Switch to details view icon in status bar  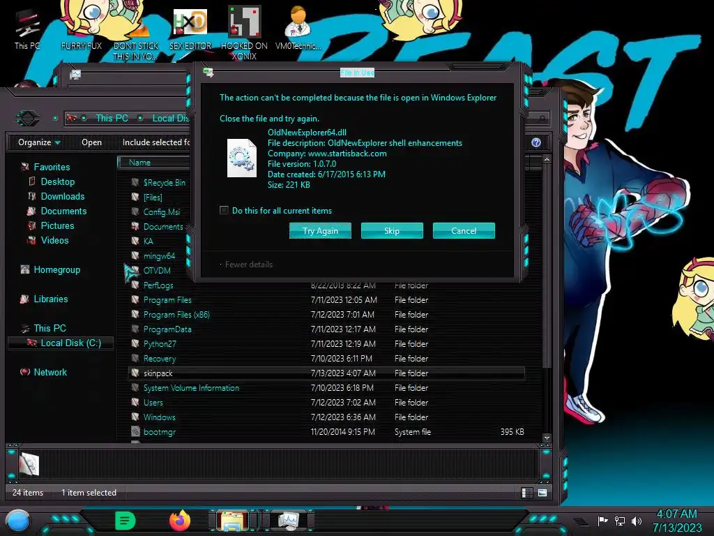pos(527,492)
